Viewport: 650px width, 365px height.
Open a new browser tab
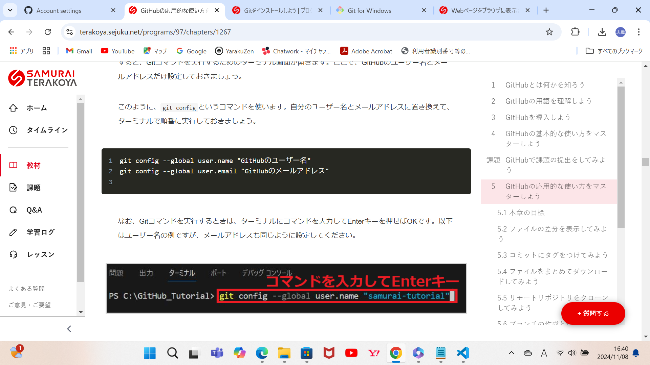click(546, 10)
